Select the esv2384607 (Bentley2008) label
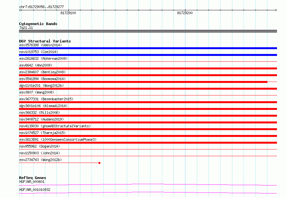The width and height of the screenshot is (286, 197). (42, 72)
